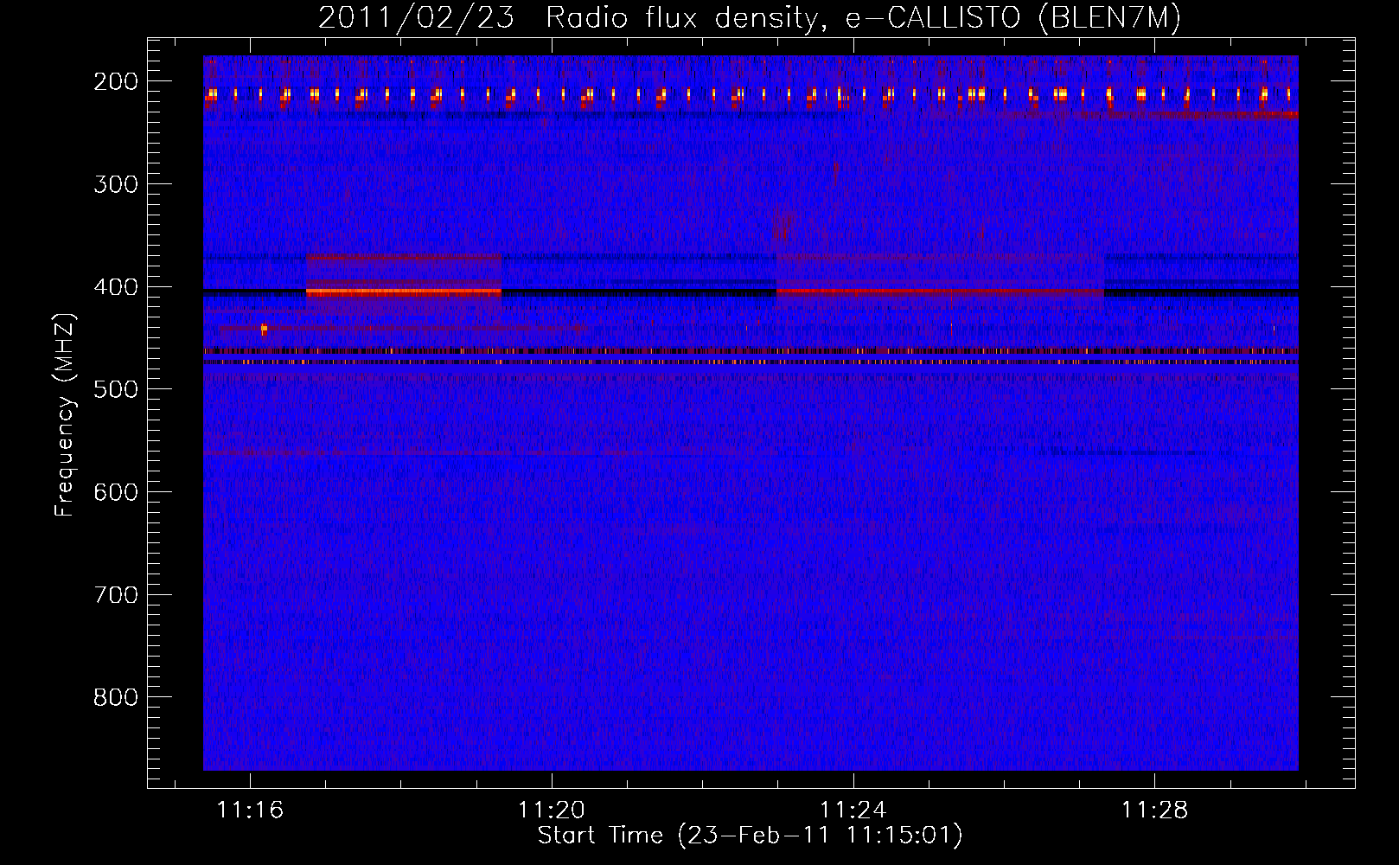Click the 'Start Time (23-Feb-11 11:15:01)' axis label
Viewport: 1399px width, 865px height.
[750, 836]
